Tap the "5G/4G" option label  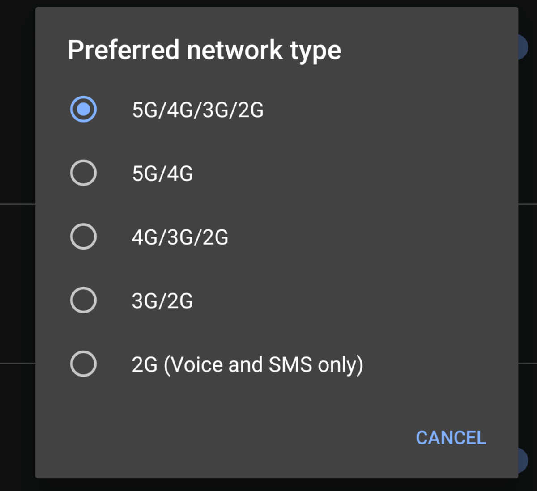pyautogui.click(x=162, y=174)
